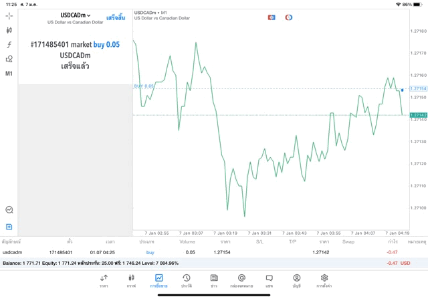Open the news tab
This screenshot has height=299, width=428.
tap(214, 281)
